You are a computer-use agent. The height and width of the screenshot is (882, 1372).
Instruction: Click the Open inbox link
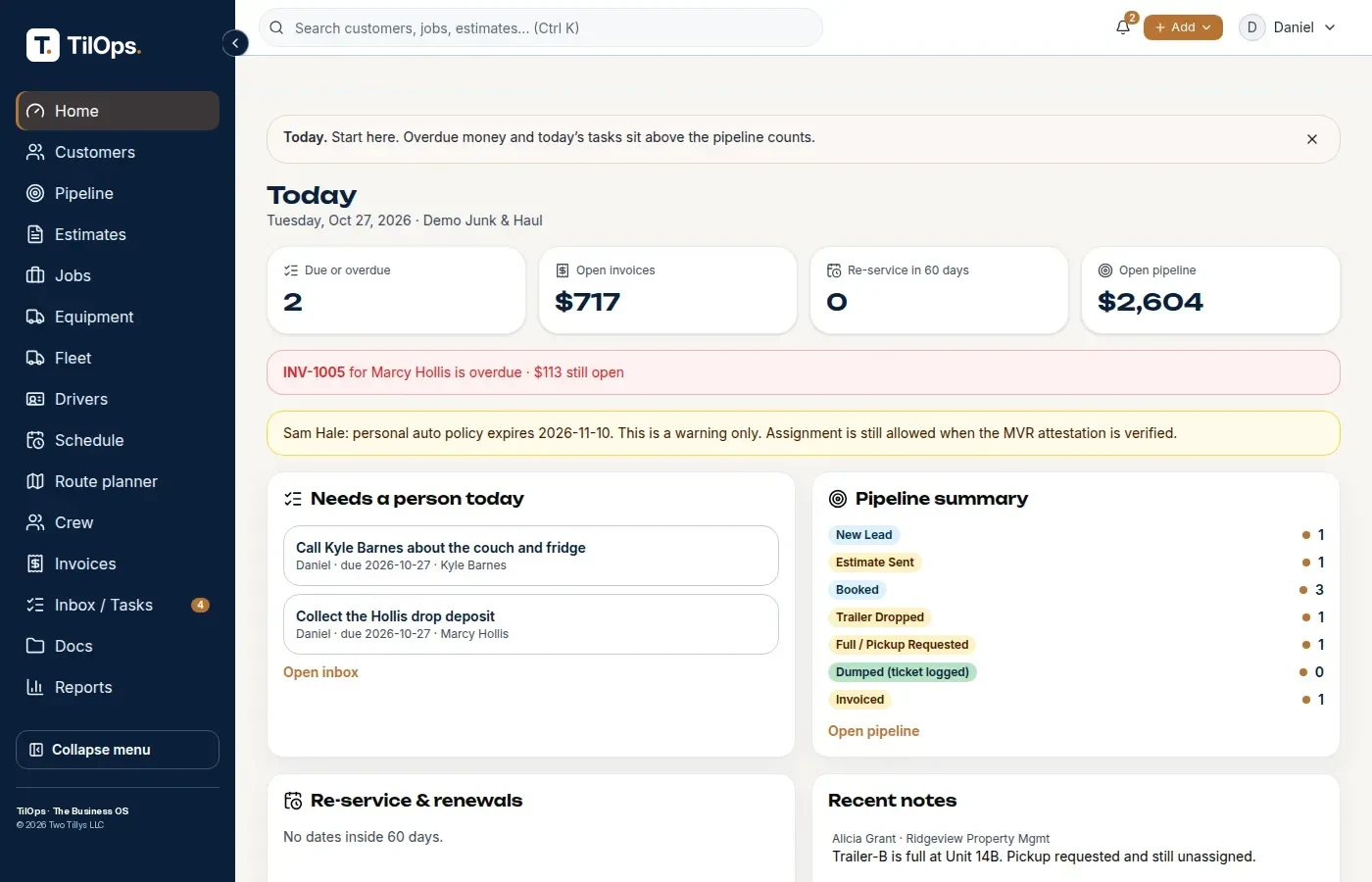pos(320,672)
